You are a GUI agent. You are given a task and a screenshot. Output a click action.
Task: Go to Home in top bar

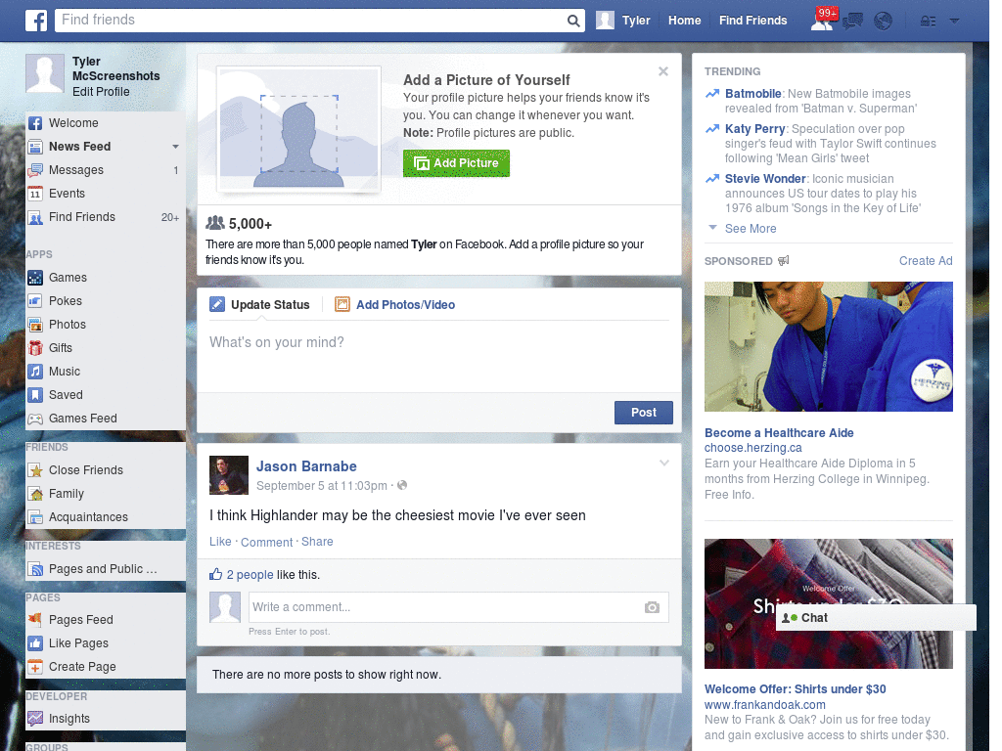point(684,21)
